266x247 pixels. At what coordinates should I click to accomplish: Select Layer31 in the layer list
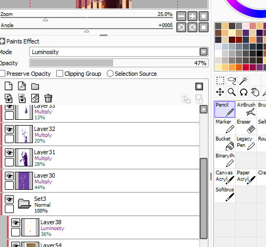click(101, 157)
